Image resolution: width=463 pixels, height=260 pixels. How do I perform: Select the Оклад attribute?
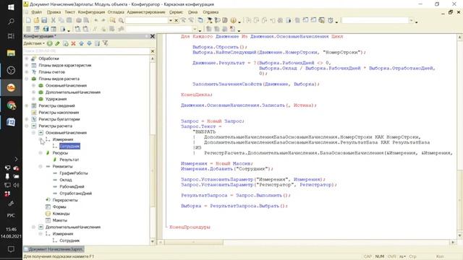[66, 180]
